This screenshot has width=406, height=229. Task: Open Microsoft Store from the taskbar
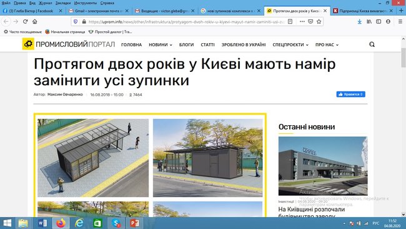click(97, 223)
